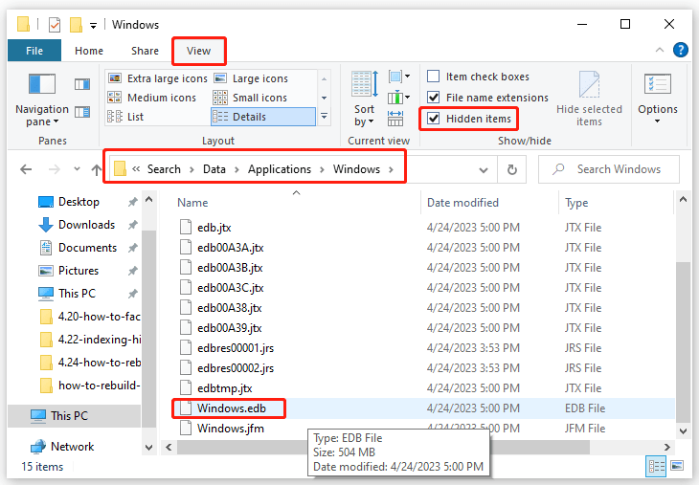Select Small icons layout
Image resolution: width=699 pixels, height=485 pixels.
coord(251,98)
